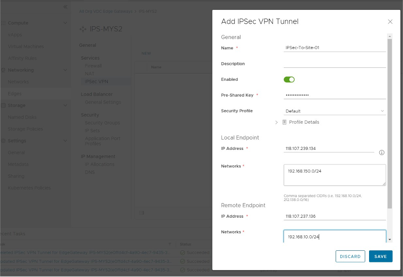Select IPSec VPN under Services
Screen dimensions: 403x277
coord(97,82)
